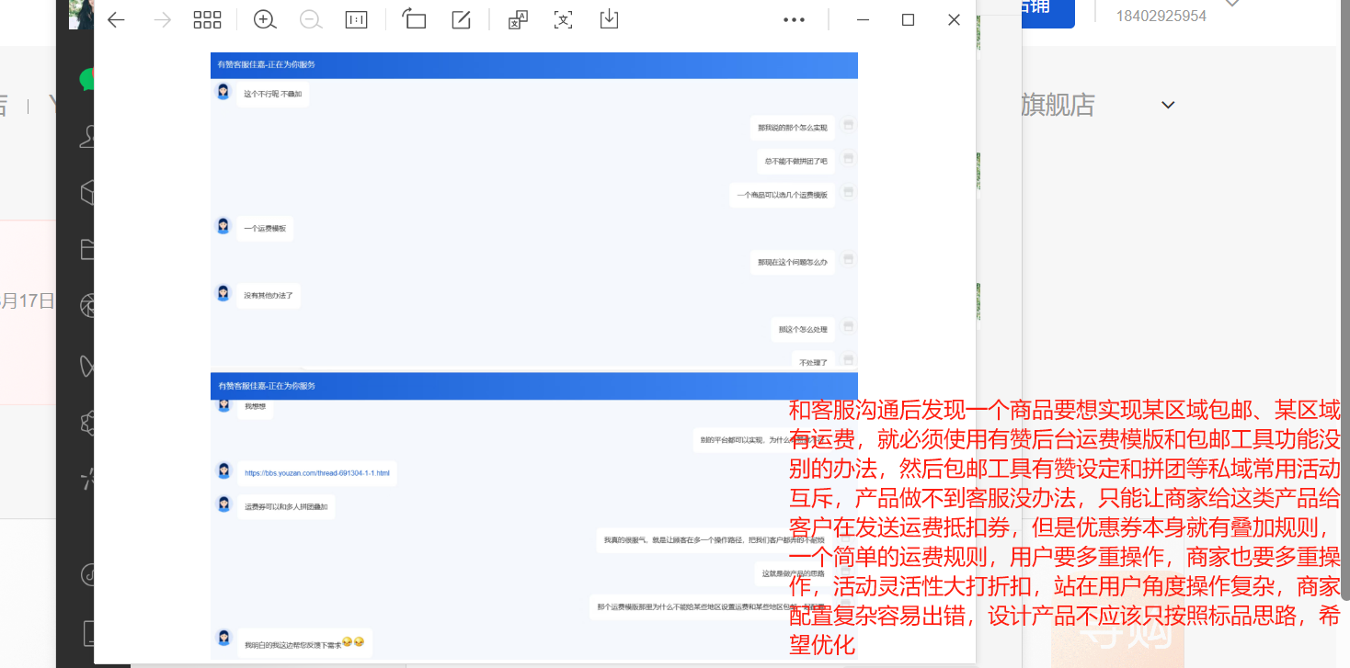
Task: Click the message 没有其他办法了
Action: point(269,296)
